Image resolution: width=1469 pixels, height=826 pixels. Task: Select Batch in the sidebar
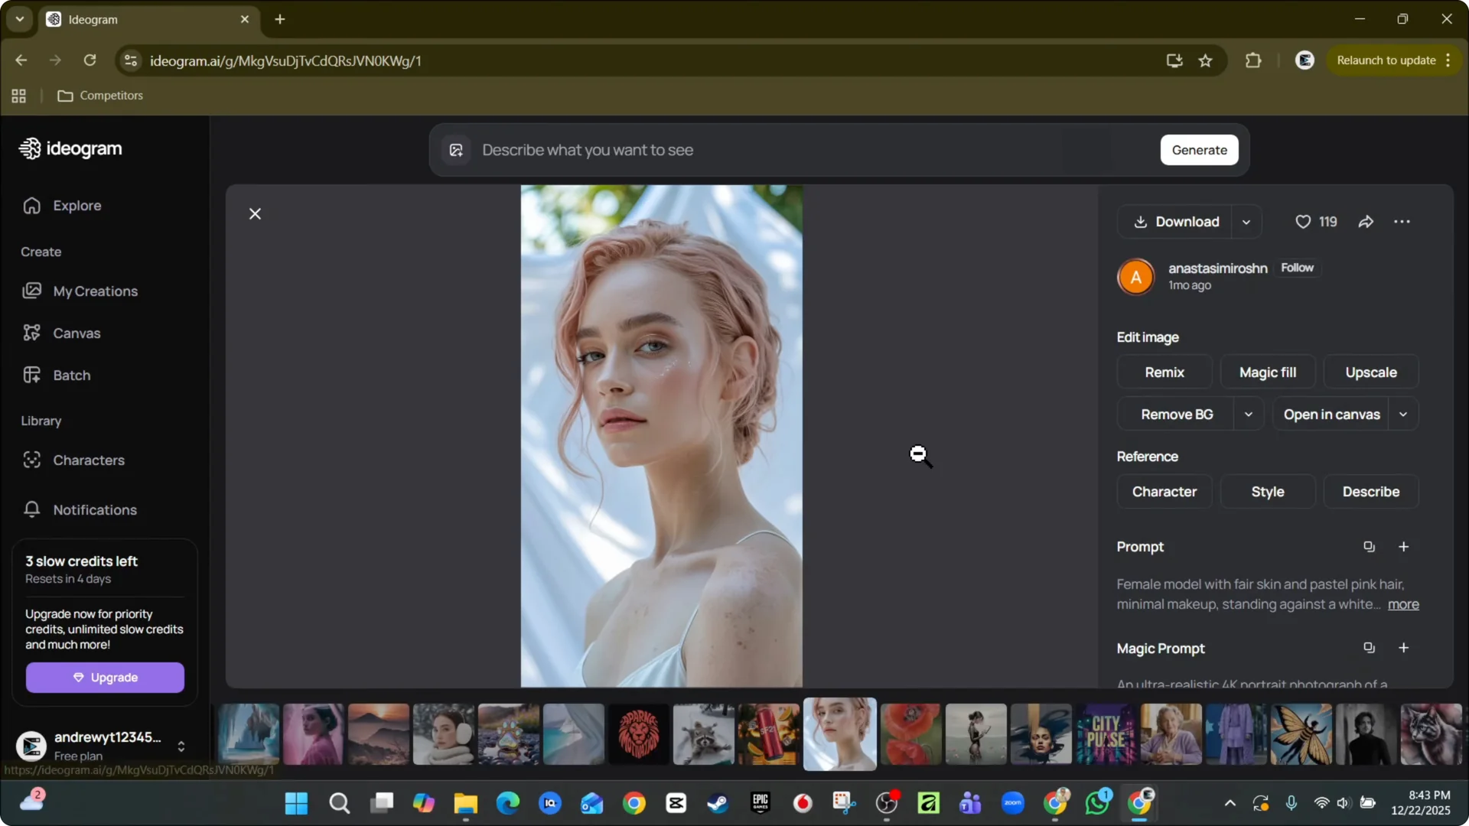click(70, 375)
